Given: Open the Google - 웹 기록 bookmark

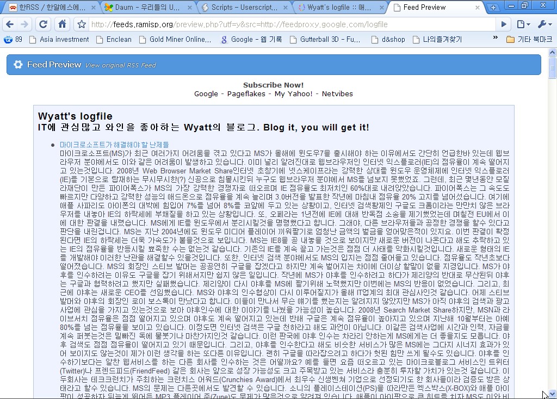Looking at the screenshot, I should [x=251, y=39].
